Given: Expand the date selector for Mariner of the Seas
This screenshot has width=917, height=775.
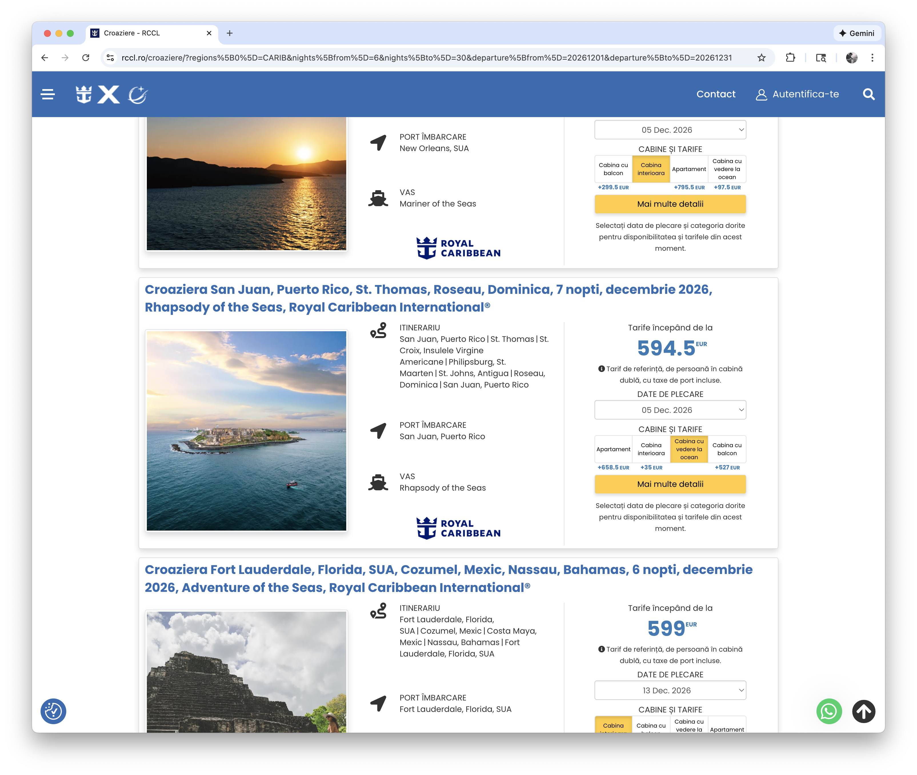Looking at the screenshot, I should coord(670,130).
